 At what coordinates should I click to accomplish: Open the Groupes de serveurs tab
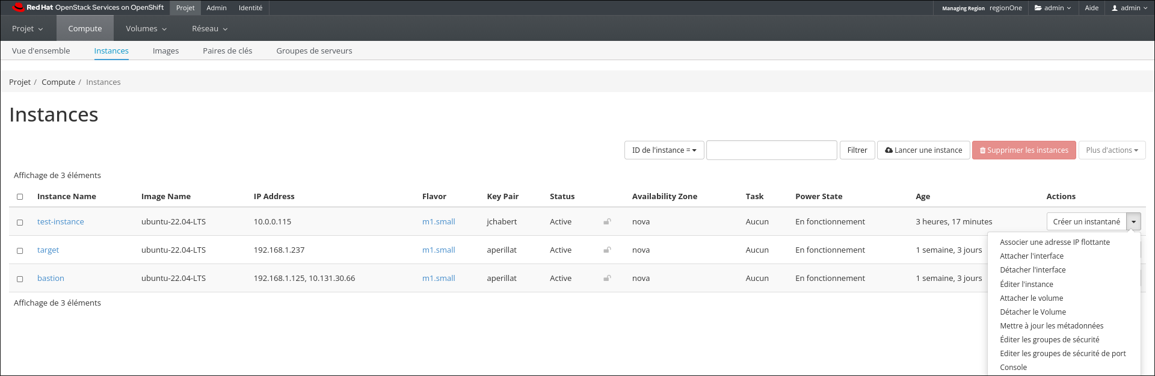pos(314,51)
